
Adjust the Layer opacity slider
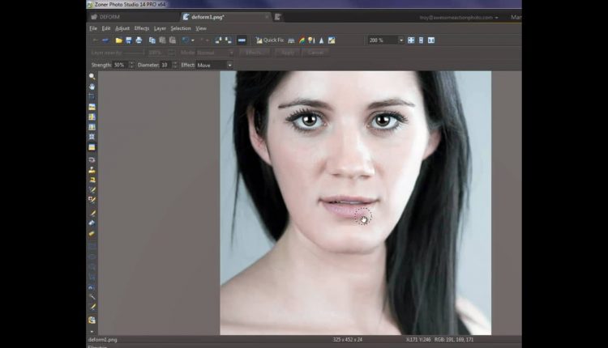tap(134, 53)
